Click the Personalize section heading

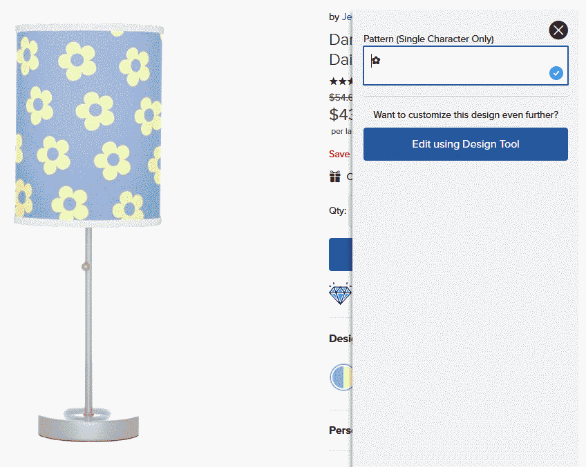[x=341, y=430]
